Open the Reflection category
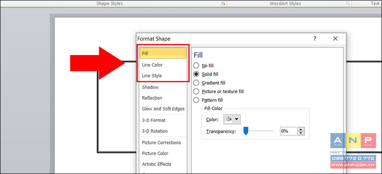Image resolution: width=382 pixels, height=174 pixels. [163, 98]
